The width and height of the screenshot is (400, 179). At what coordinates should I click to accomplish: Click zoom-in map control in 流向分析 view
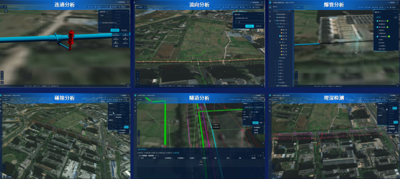coord(138,72)
